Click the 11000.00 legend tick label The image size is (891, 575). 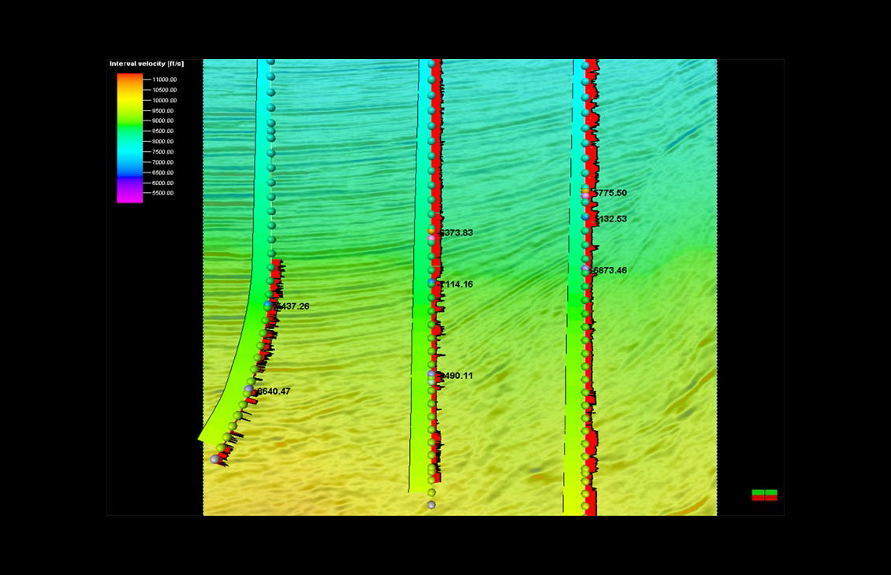click(x=164, y=80)
